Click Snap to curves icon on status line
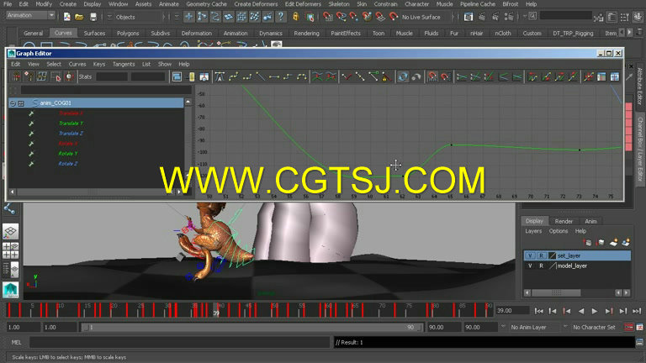The height and width of the screenshot is (363, 646). [x=342, y=17]
